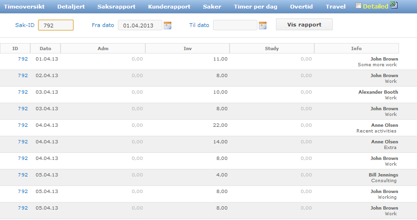Open the Fra dato calendar picker
This screenshot has height=220, width=417.
tap(167, 26)
